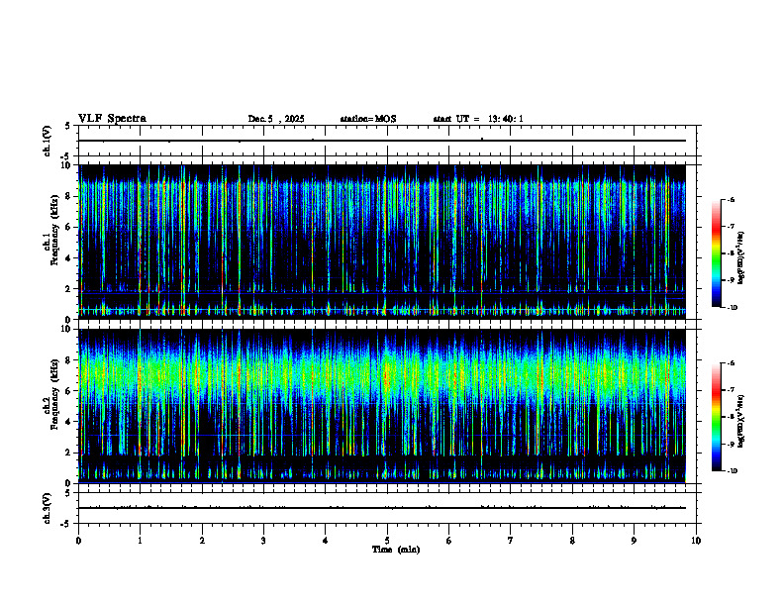Click the ch.1 spectrogram color scale bar
Screen dimensions: 784x606
716,253
